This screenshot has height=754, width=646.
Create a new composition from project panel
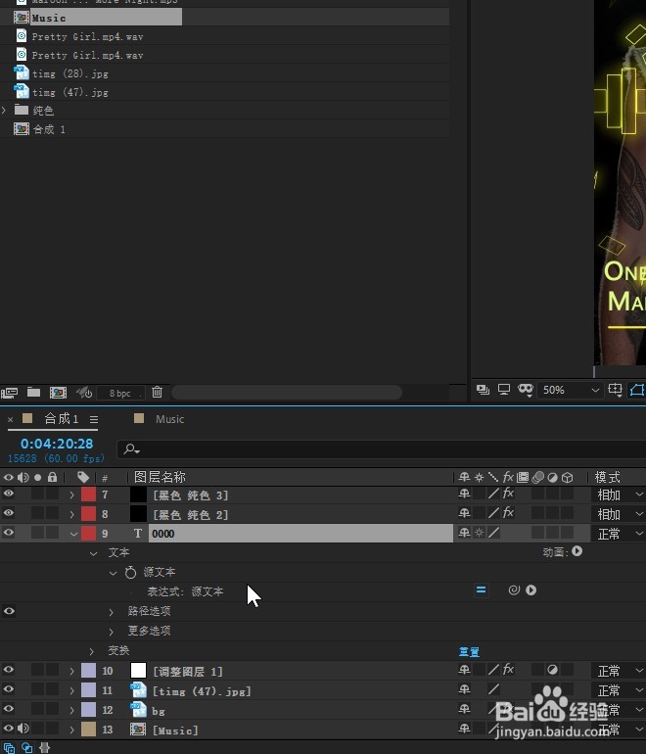[58, 393]
